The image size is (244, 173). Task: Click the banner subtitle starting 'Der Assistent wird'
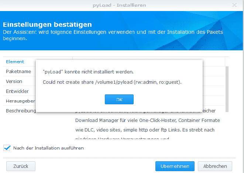[113, 35]
